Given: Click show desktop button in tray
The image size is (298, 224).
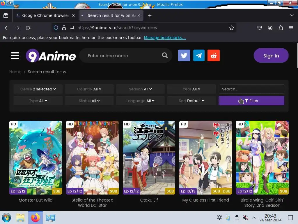Looking at the screenshot, I should tap(290, 218).
